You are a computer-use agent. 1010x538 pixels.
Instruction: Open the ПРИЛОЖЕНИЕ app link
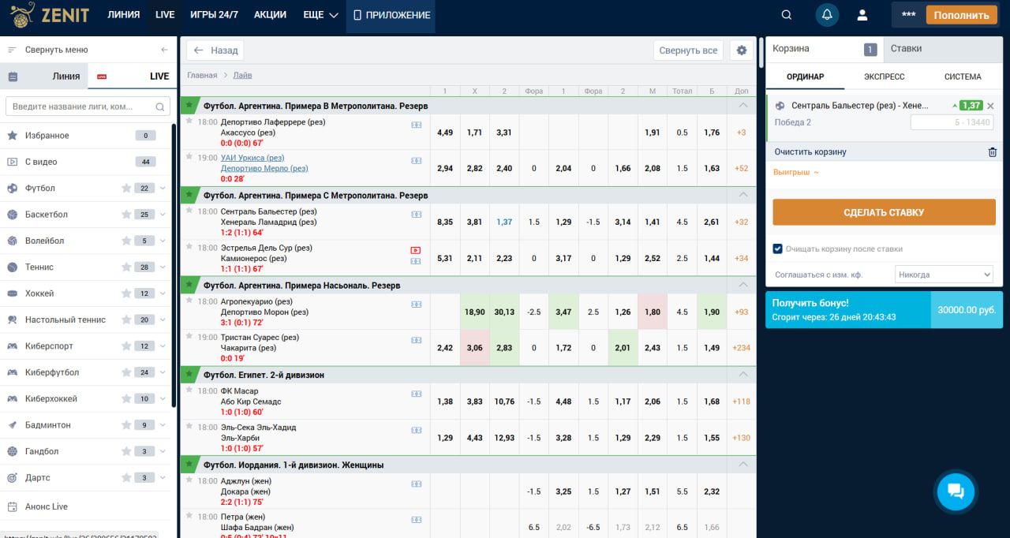click(391, 15)
